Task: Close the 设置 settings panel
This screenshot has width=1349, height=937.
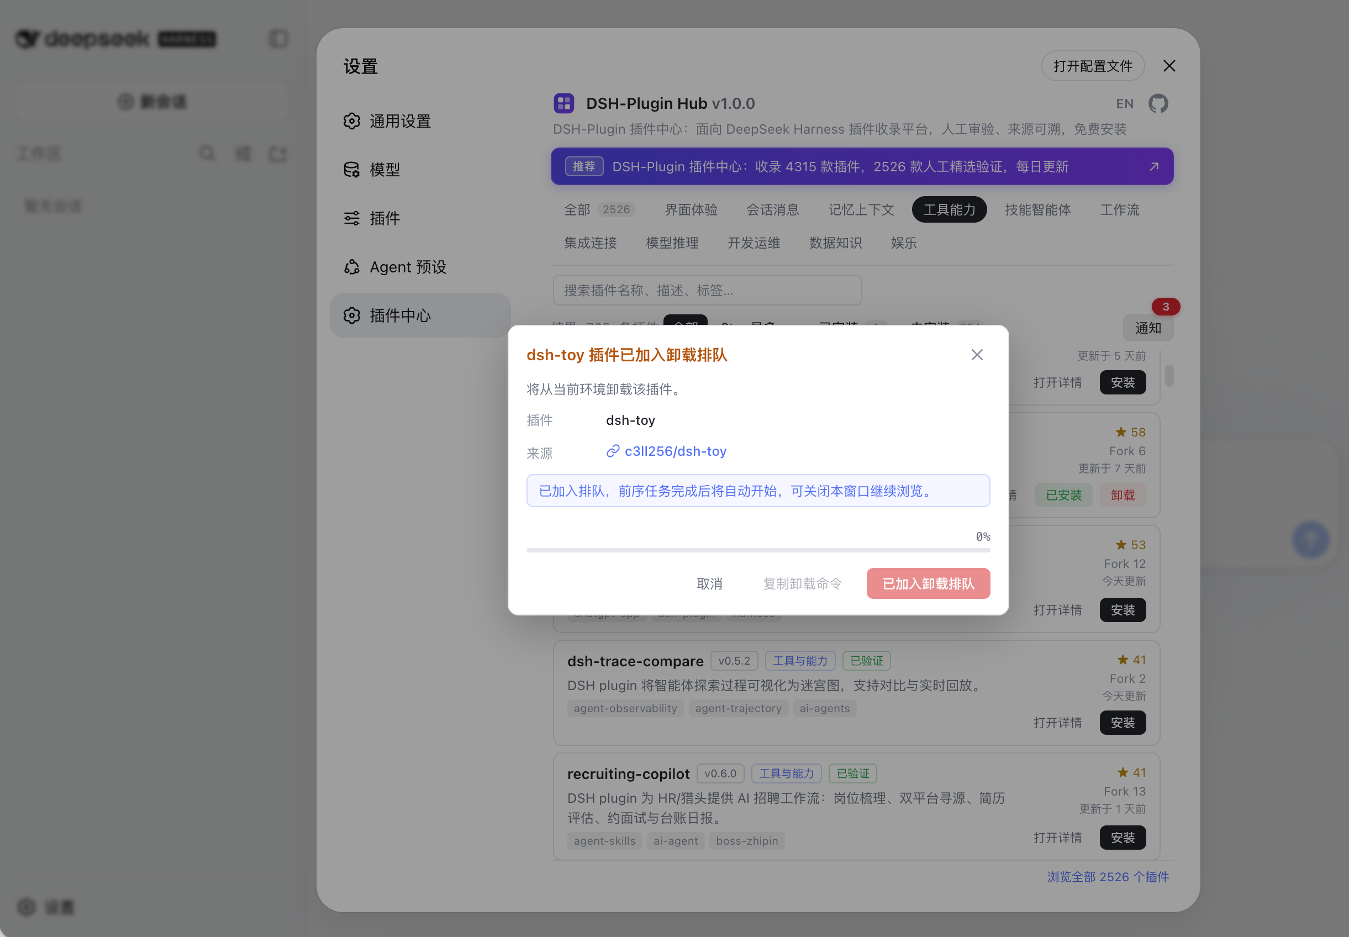Action: 1169,66
